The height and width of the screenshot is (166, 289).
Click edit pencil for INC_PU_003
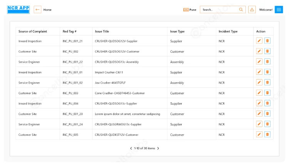pyautogui.click(x=259, y=93)
